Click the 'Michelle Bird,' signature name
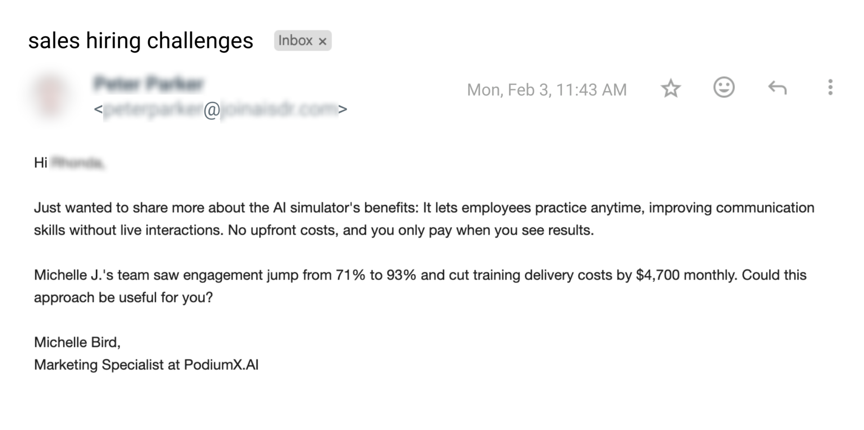864x430 pixels. [x=77, y=342]
